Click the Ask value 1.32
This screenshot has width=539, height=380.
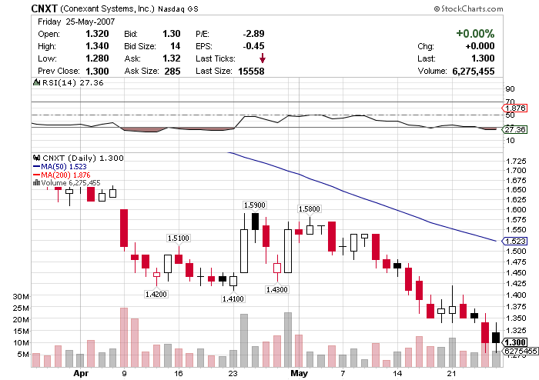click(171, 58)
